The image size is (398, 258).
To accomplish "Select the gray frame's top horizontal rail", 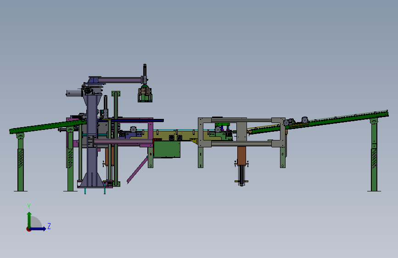I will click(241, 120).
